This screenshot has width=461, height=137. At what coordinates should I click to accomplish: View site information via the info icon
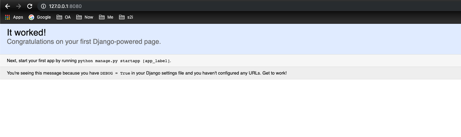pyautogui.click(x=43, y=6)
